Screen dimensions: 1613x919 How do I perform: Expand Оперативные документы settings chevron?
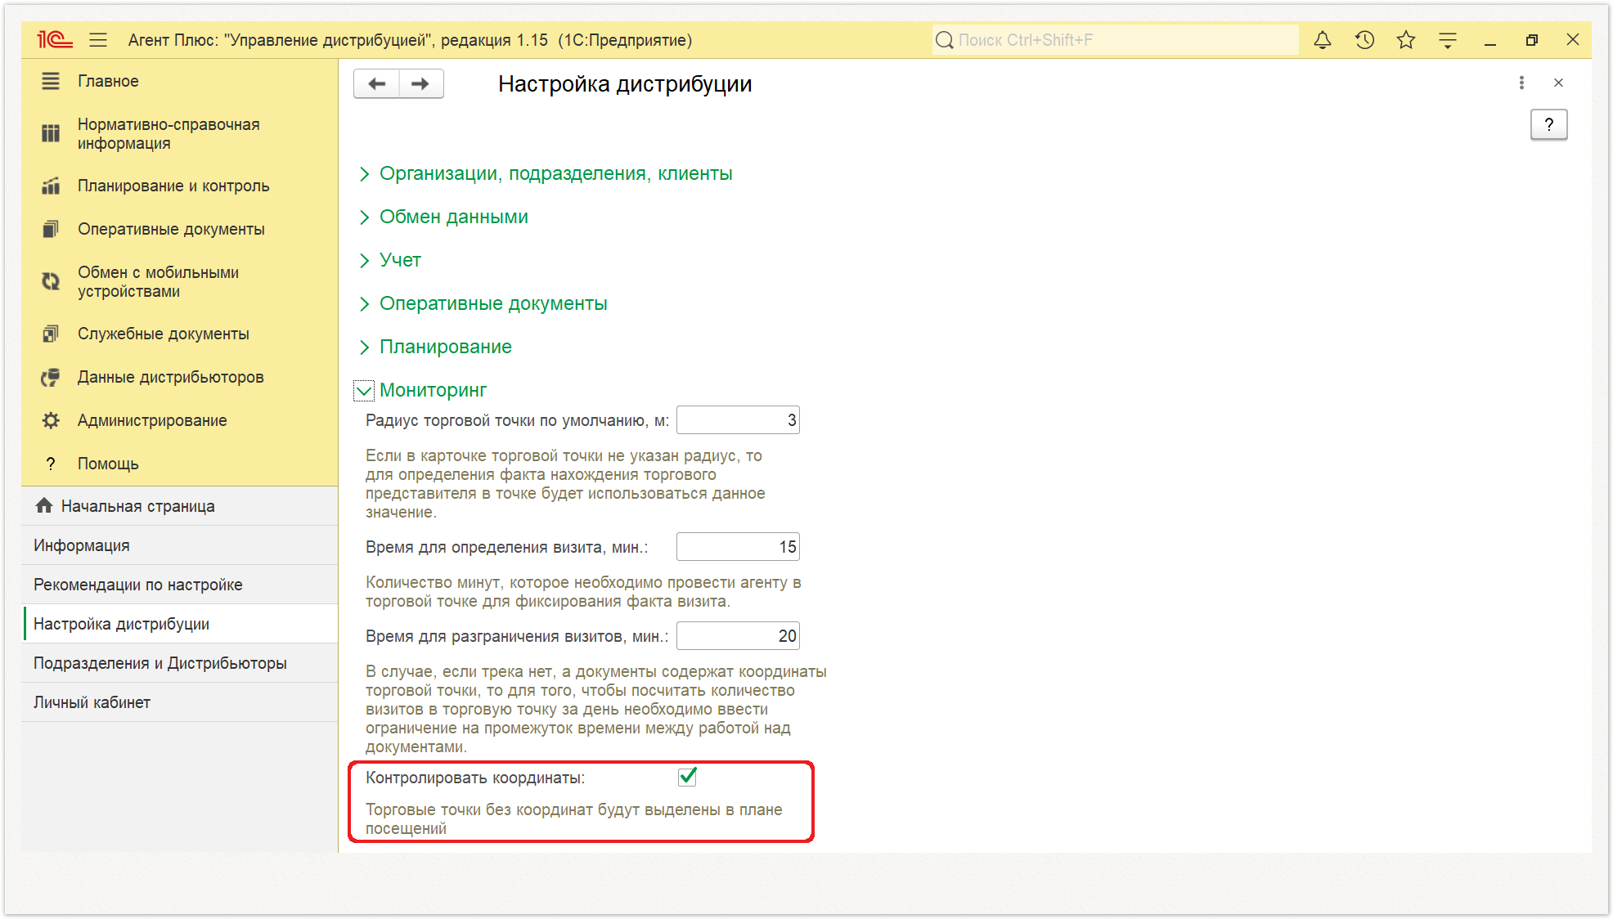[x=364, y=304]
